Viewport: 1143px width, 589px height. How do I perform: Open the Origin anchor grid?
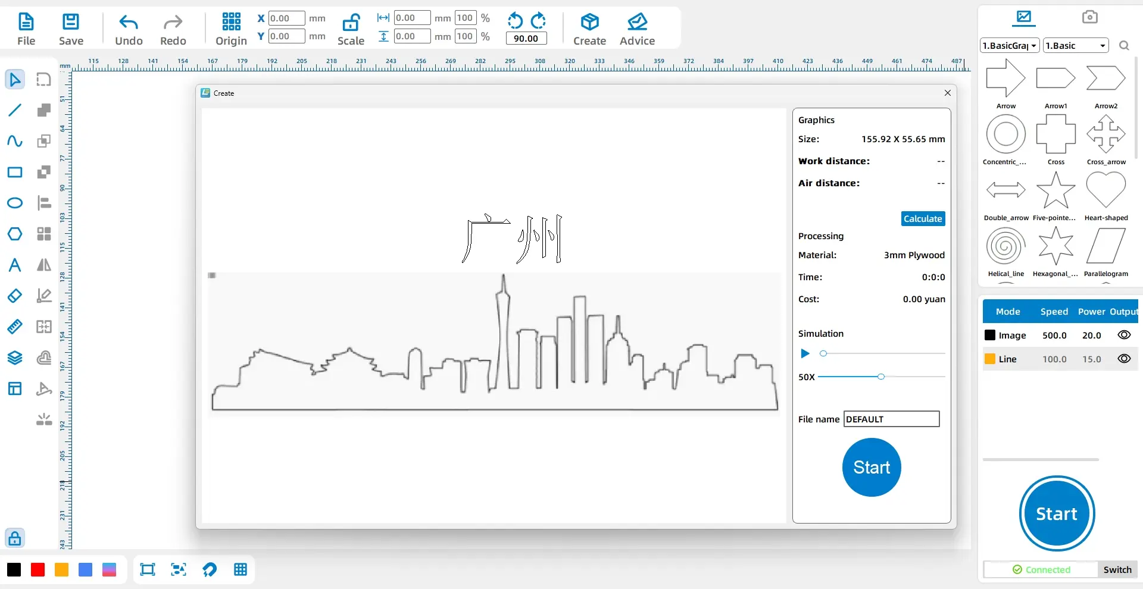pyautogui.click(x=231, y=29)
